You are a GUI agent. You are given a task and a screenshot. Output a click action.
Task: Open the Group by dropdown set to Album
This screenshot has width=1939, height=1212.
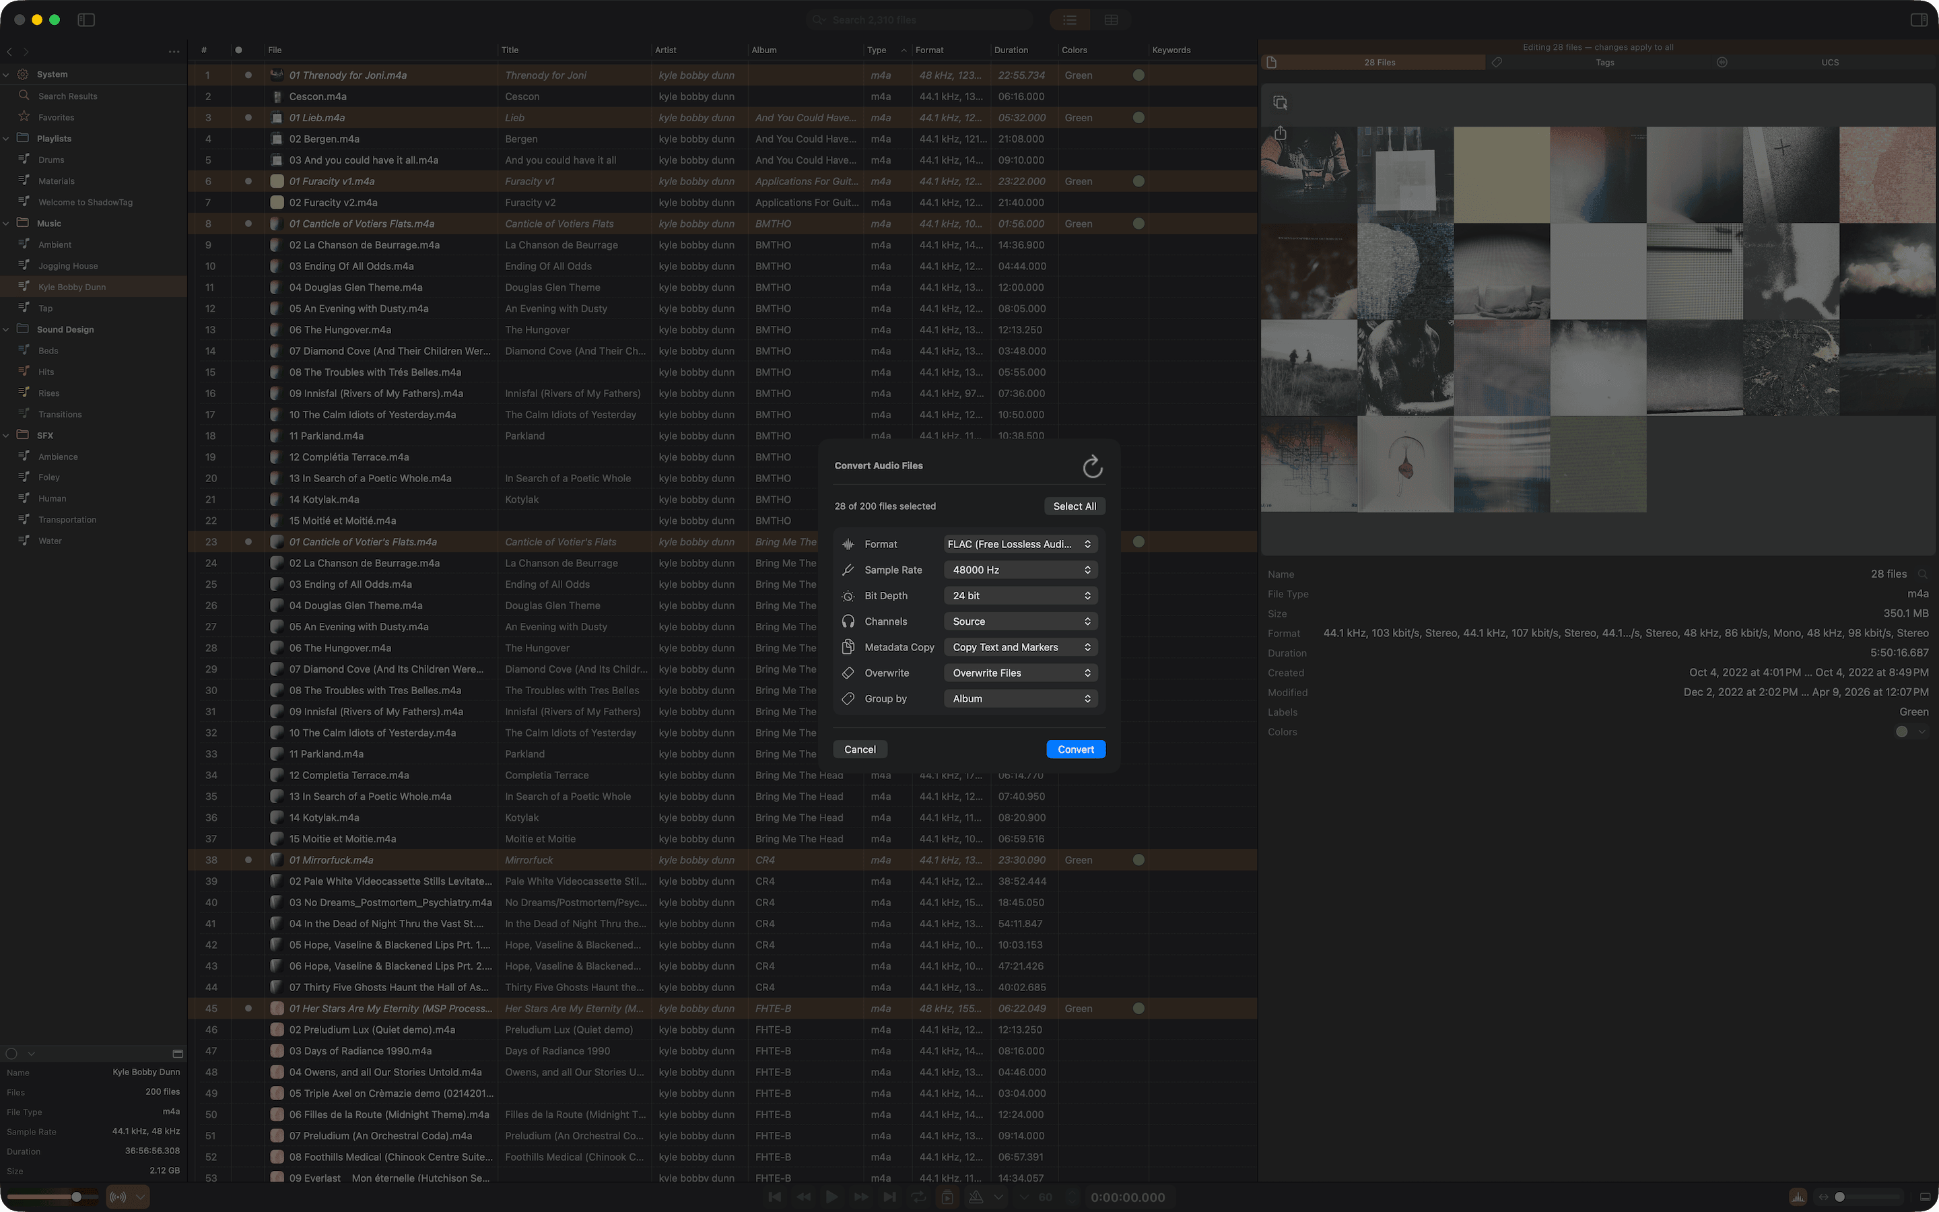click(x=1020, y=698)
